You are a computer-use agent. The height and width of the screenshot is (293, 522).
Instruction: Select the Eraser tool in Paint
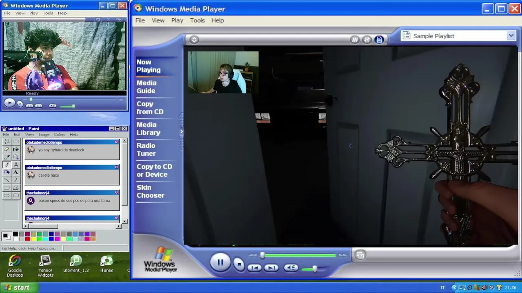[7, 149]
